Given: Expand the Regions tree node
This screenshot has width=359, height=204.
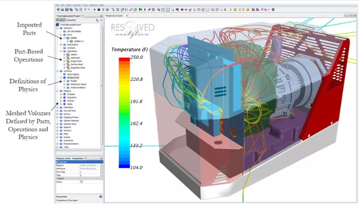Looking at the screenshot, I should [x=58, y=91].
